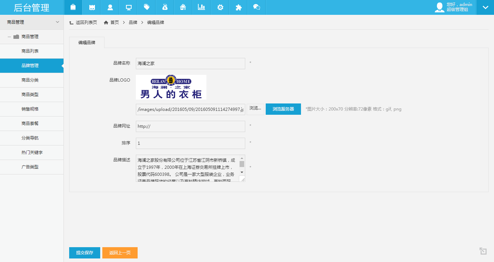Open 销售规格 in the sidebar

[x=32, y=109]
